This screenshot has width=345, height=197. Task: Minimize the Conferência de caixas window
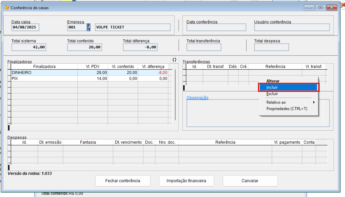click(x=309, y=8)
